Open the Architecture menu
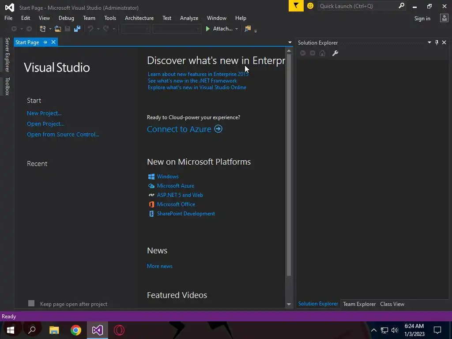Image resolution: width=452 pixels, height=339 pixels. [139, 18]
